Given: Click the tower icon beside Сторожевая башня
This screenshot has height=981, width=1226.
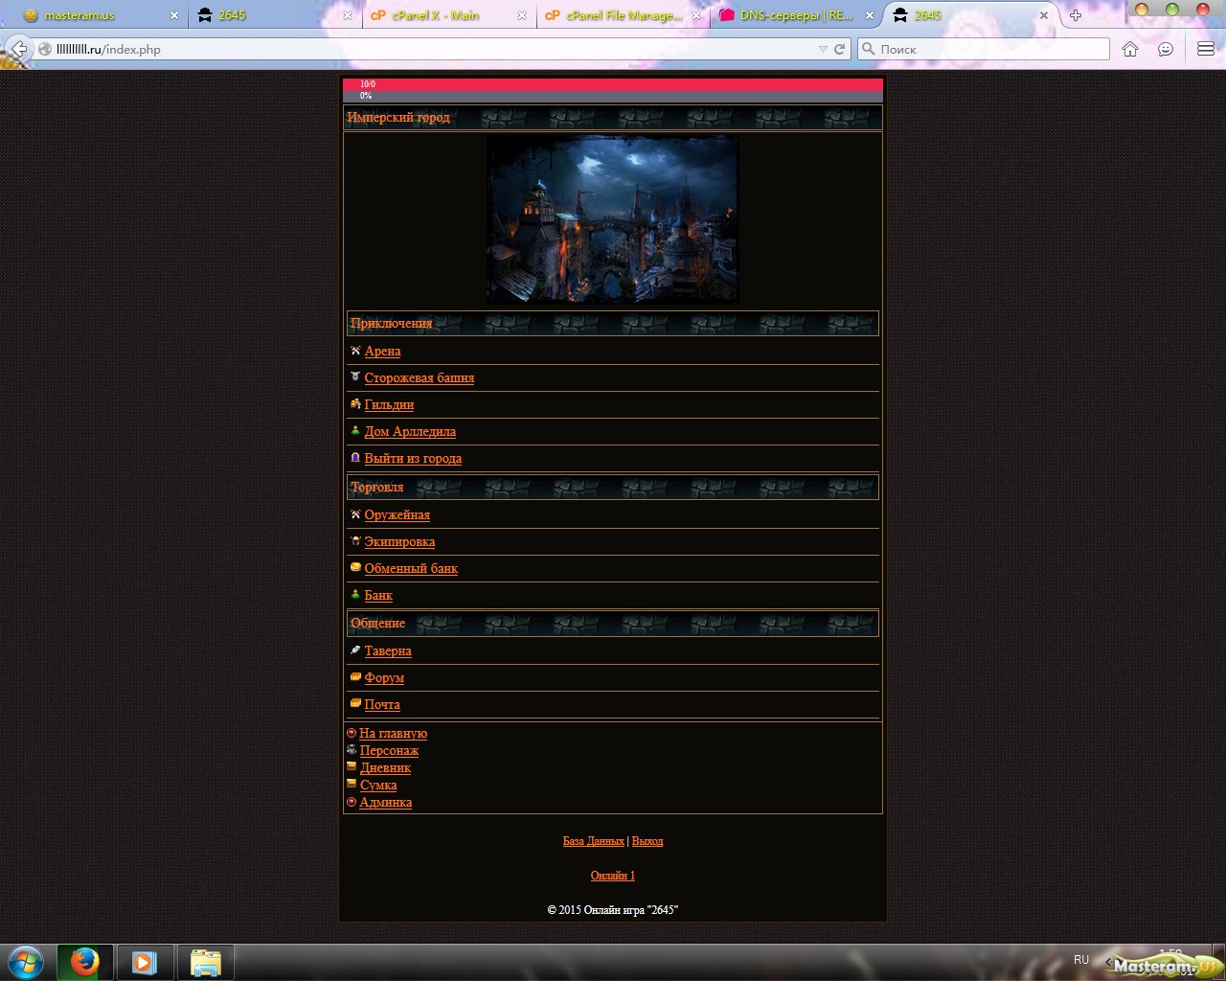Looking at the screenshot, I should [355, 377].
